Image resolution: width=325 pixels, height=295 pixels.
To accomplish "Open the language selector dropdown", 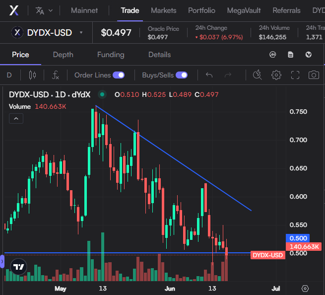I will (x=44, y=10).
